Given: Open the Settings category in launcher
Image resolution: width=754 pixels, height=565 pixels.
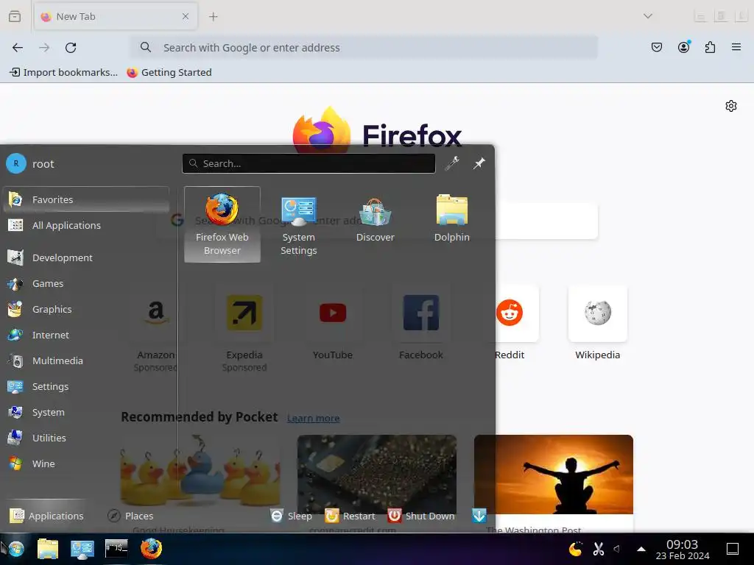Looking at the screenshot, I should pos(86,386).
